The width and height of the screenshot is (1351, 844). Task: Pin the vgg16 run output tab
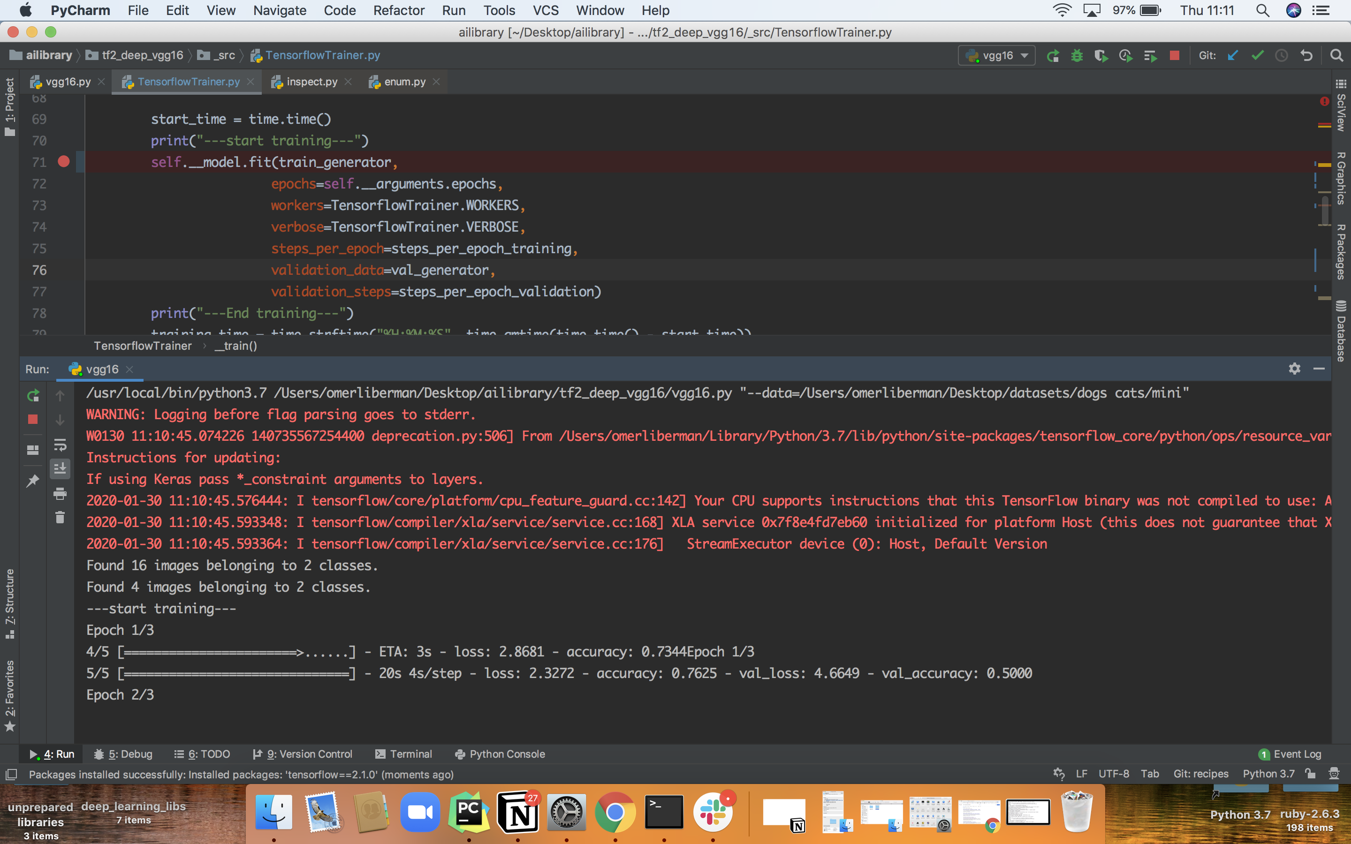[x=33, y=480]
